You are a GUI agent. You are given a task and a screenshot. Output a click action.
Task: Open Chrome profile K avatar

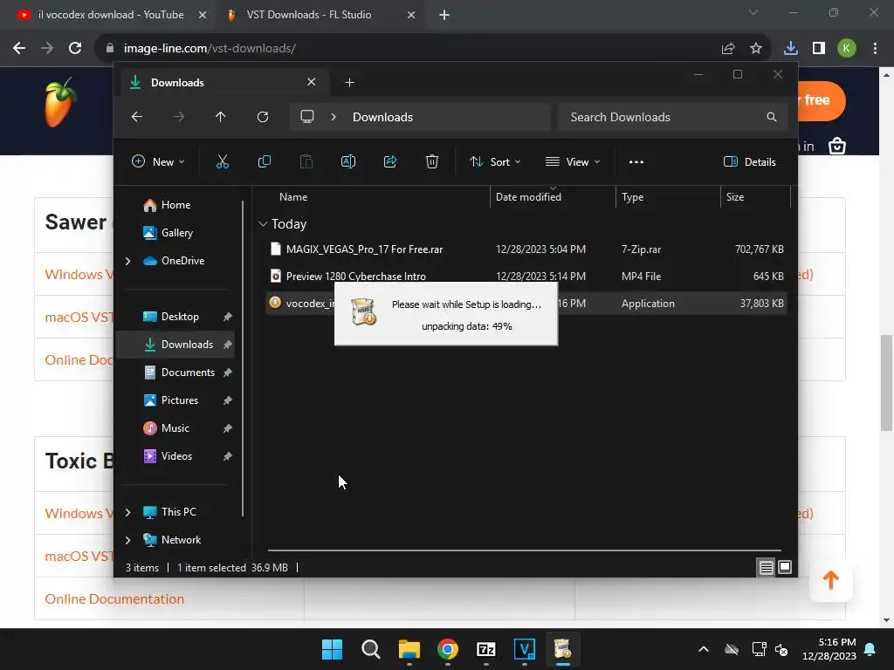847,49
